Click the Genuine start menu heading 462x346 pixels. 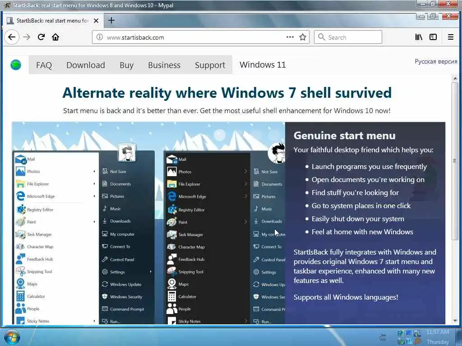pyautogui.click(x=344, y=136)
